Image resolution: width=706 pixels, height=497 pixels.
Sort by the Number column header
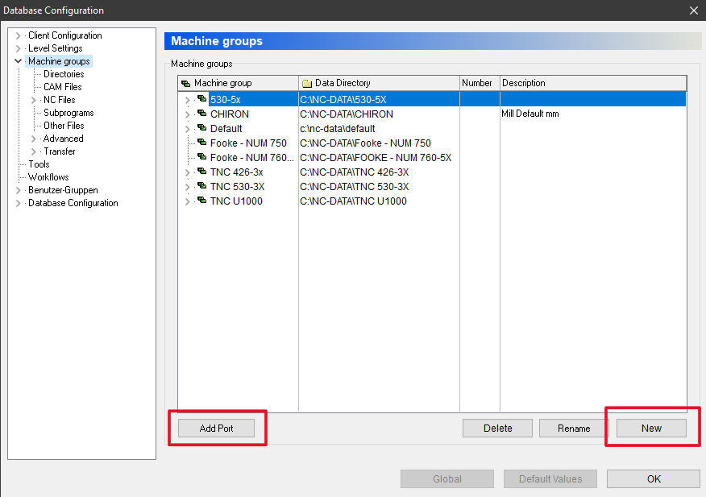(480, 83)
